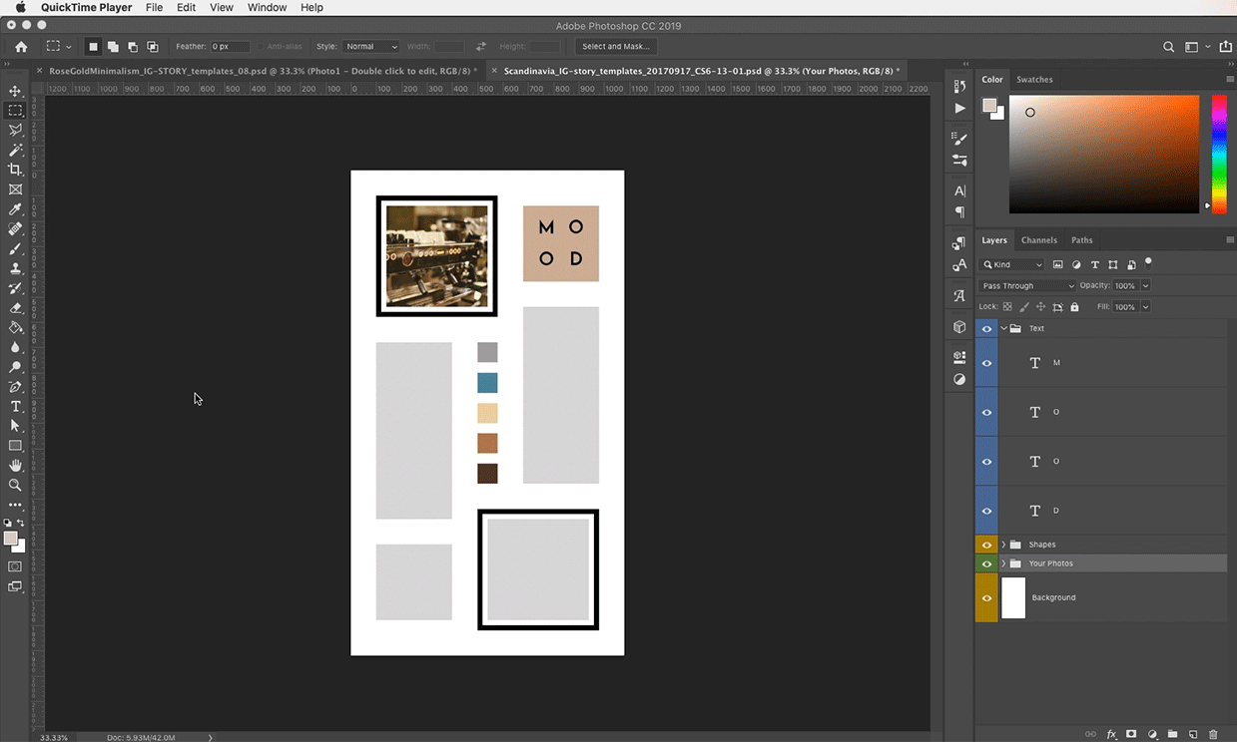Select the Eraser tool
The height and width of the screenshot is (742, 1237).
15,308
